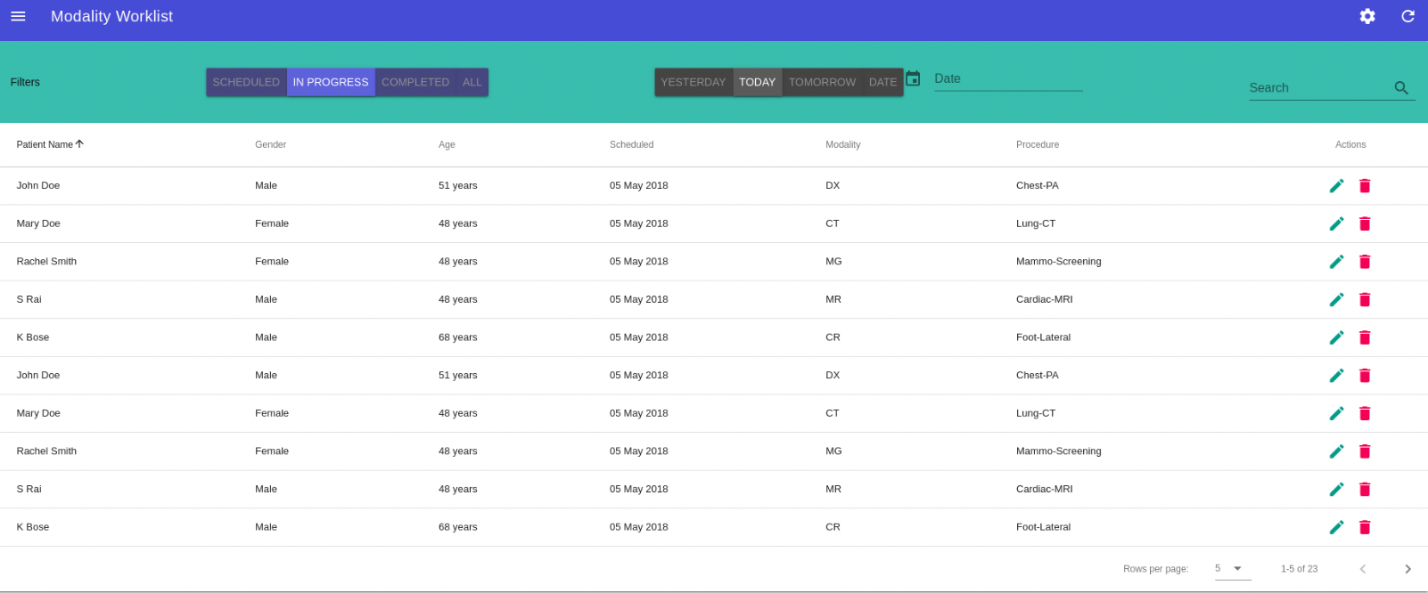The width and height of the screenshot is (1428, 593).
Task: Click the calendar icon beside Date field
Action: click(x=913, y=79)
